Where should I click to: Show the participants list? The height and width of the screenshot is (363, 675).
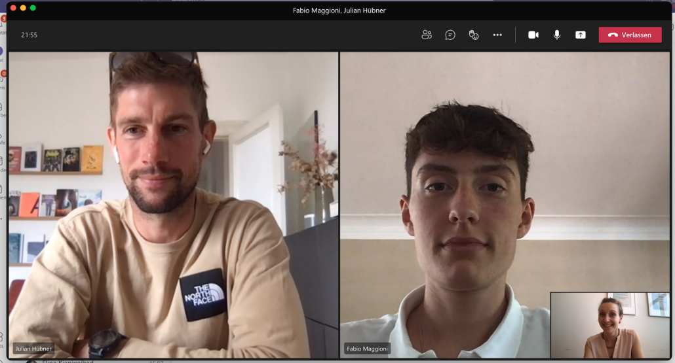427,35
